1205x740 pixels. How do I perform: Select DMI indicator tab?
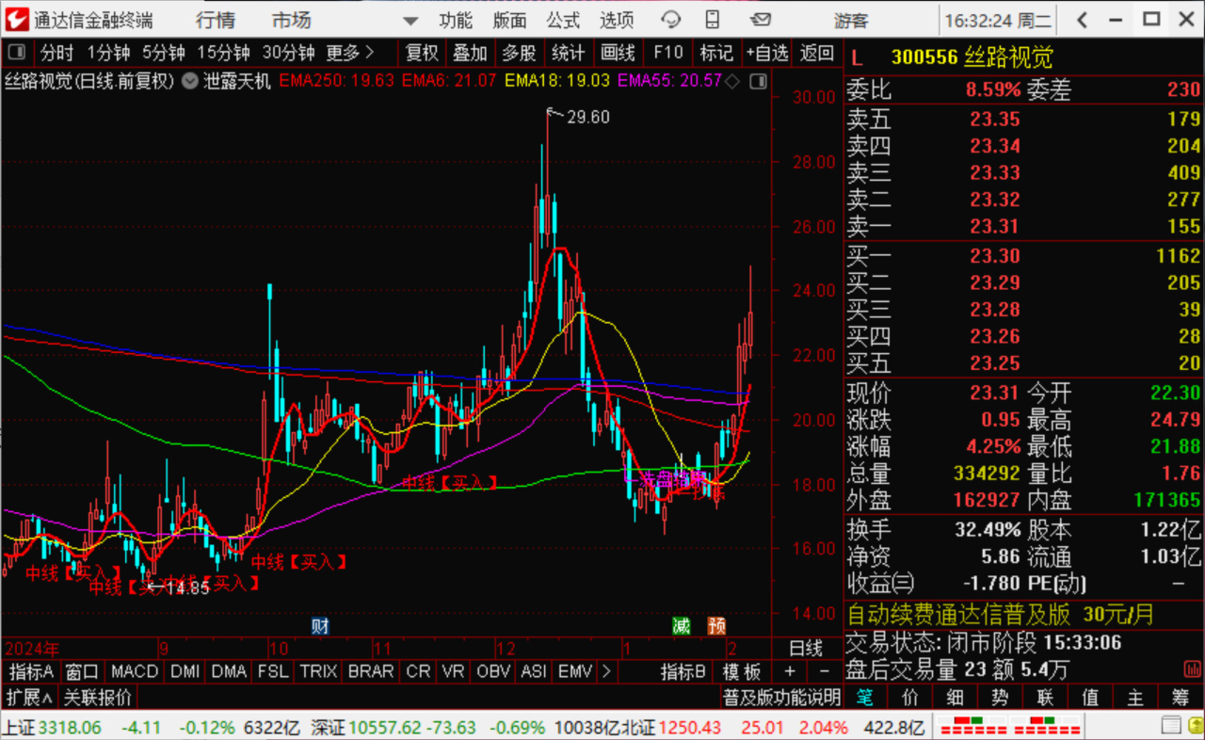tap(185, 671)
